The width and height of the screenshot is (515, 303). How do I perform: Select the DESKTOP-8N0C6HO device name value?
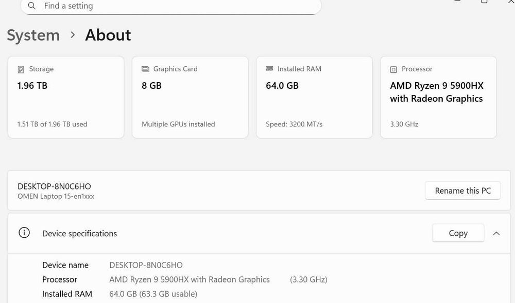pyautogui.click(x=146, y=265)
